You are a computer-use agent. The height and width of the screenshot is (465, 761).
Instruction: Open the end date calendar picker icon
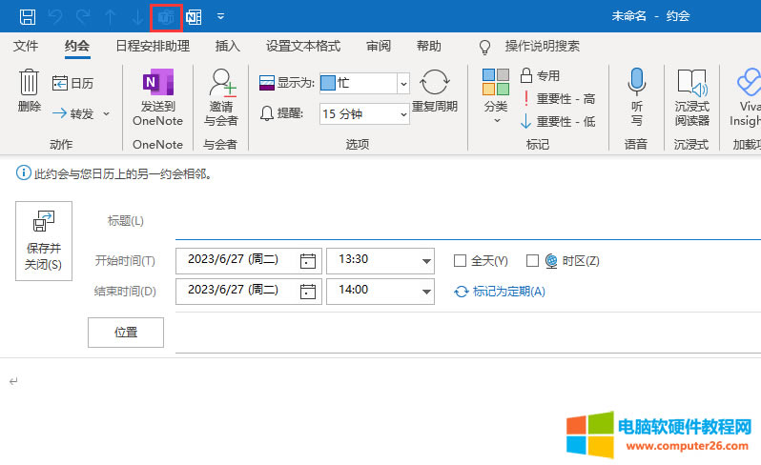point(308,292)
